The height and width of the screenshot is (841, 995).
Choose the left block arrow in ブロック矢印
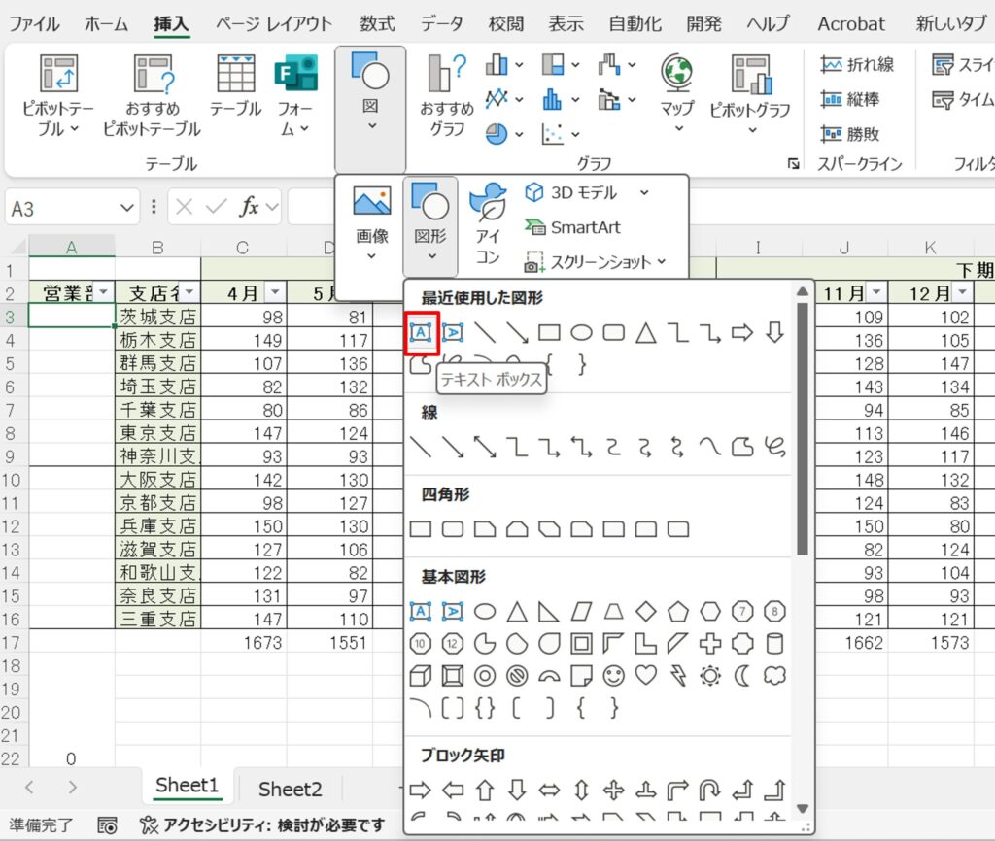(453, 791)
